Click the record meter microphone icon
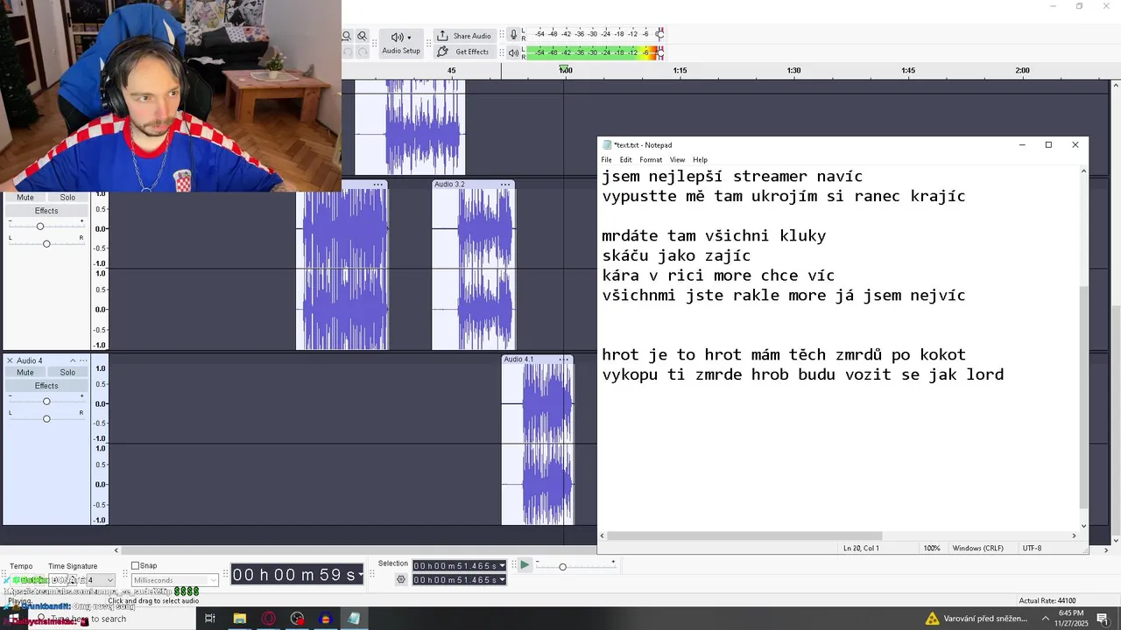The height and width of the screenshot is (630, 1121). tap(513, 34)
